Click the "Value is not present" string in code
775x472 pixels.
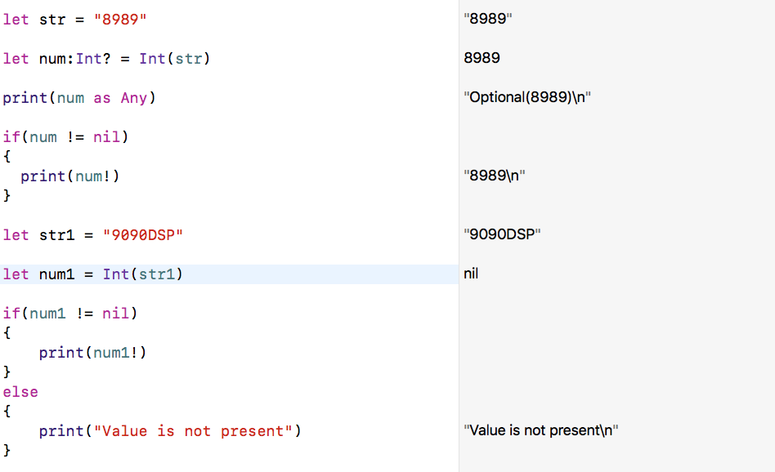pyautogui.click(x=194, y=431)
